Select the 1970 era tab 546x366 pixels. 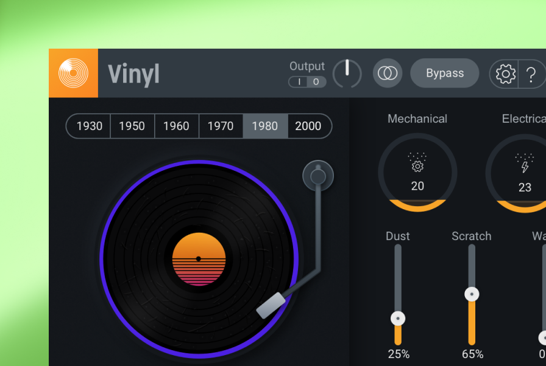[x=221, y=126]
